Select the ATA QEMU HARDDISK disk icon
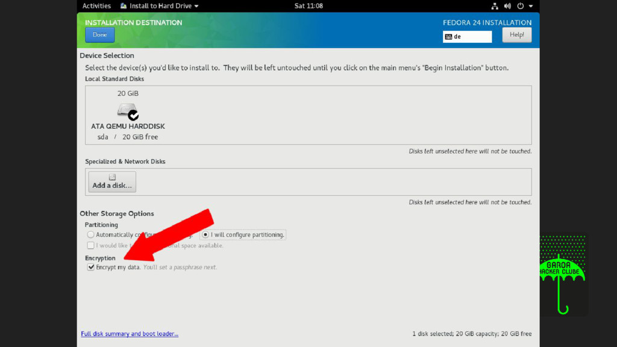This screenshot has width=617, height=347. tap(128, 111)
